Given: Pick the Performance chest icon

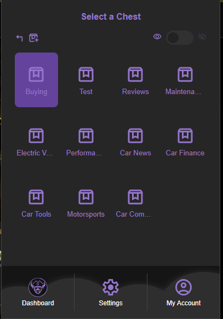Looking at the screenshot, I should pyautogui.click(x=86, y=136).
